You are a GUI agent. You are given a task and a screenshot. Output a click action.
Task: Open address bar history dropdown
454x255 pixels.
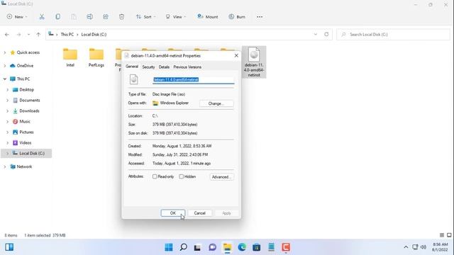pyautogui.click(x=315, y=34)
